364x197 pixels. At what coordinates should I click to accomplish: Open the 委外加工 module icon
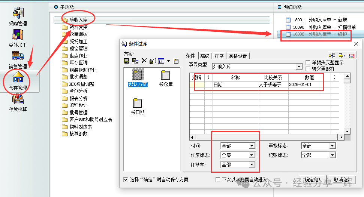click(x=18, y=36)
